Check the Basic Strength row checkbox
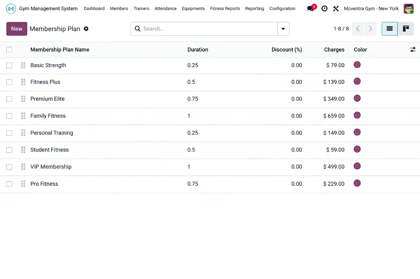This screenshot has height=279, width=420. pyautogui.click(x=9, y=65)
